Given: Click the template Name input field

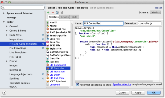Looking at the screenshot, I should (103, 23).
